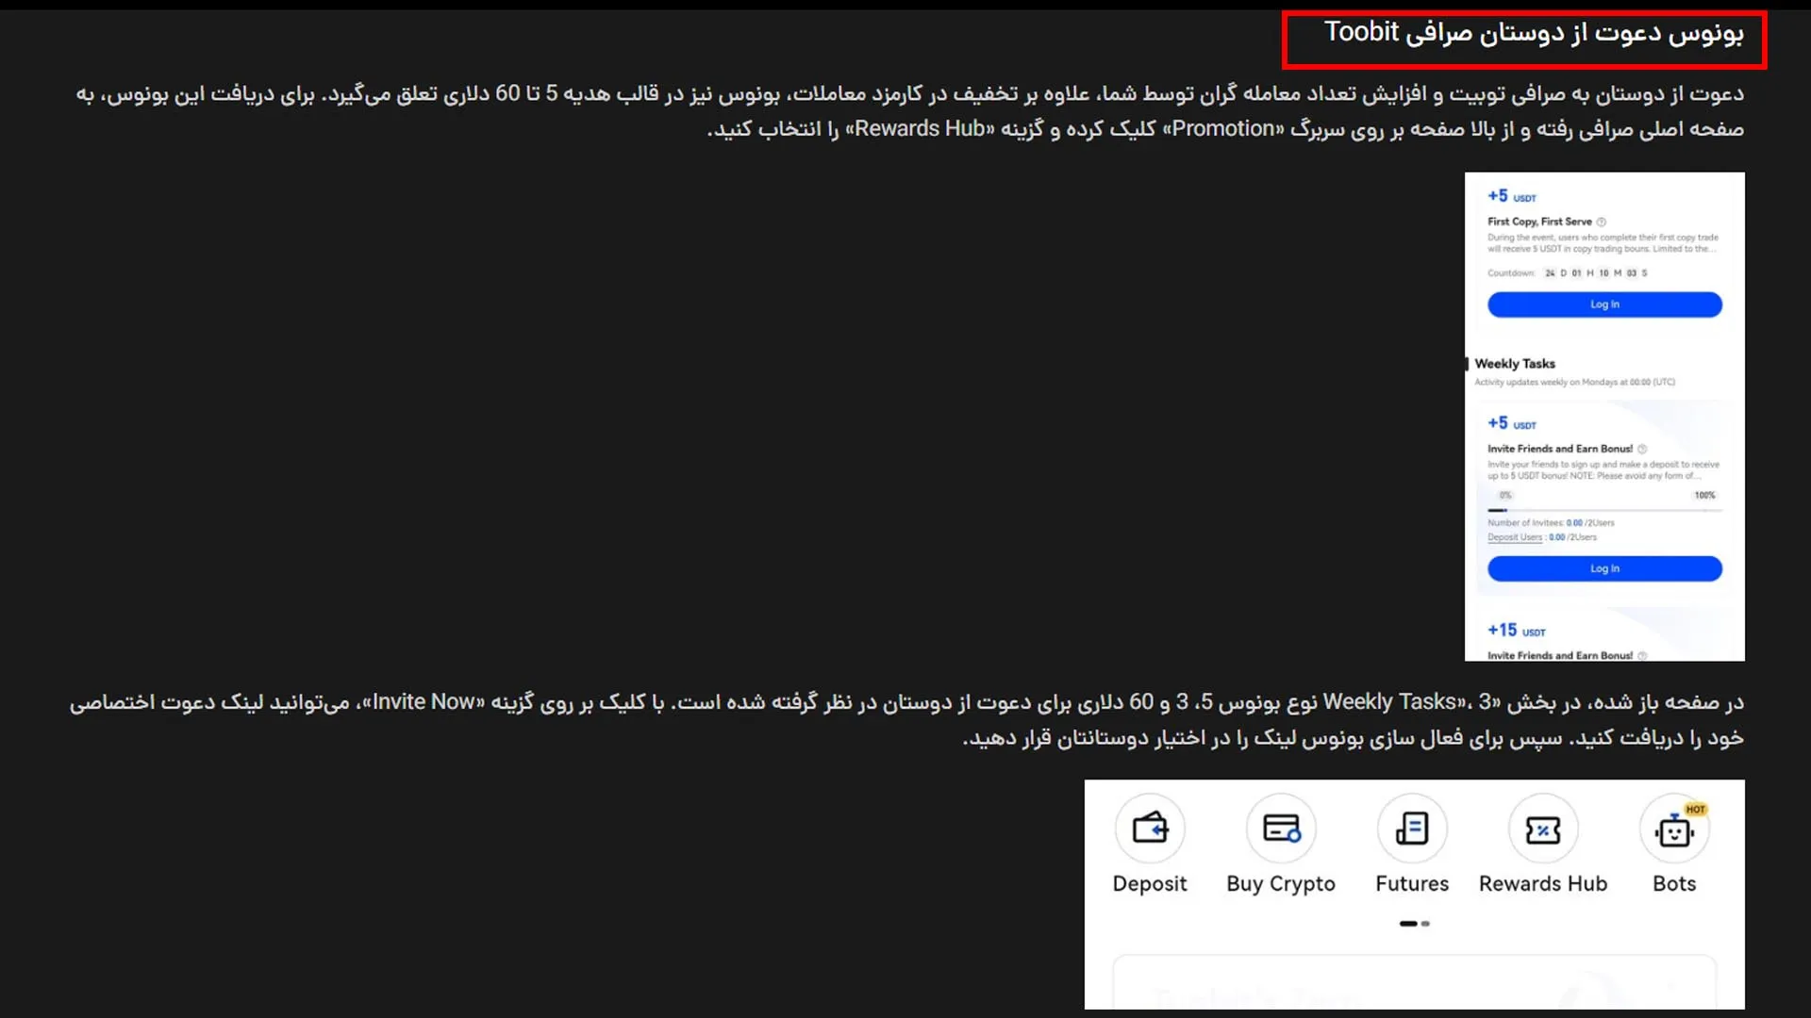Open the Deposit wallet icon
This screenshot has height=1018, width=1811.
(x=1150, y=829)
